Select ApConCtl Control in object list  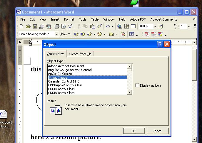click(x=87, y=74)
